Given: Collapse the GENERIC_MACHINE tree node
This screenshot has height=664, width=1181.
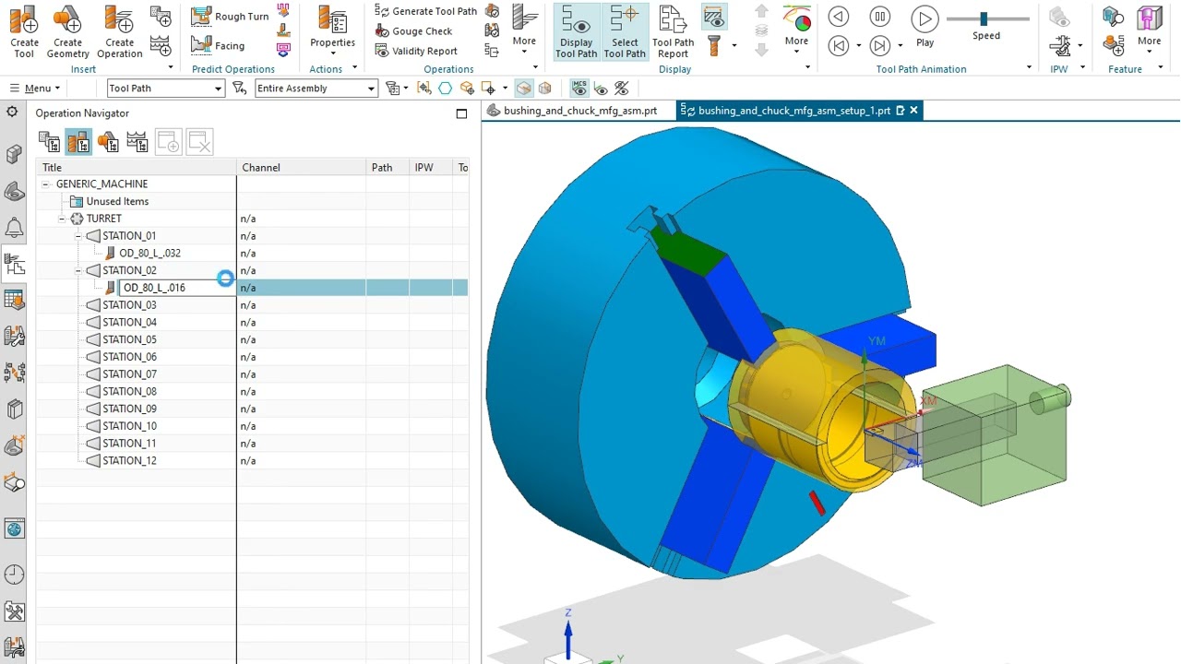Looking at the screenshot, I should (x=45, y=184).
